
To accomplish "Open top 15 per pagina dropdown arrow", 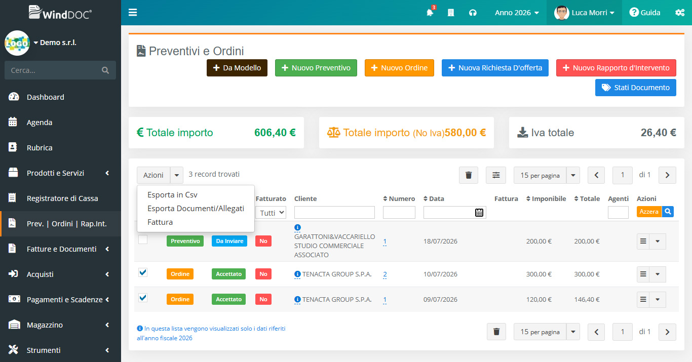I will point(573,175).
